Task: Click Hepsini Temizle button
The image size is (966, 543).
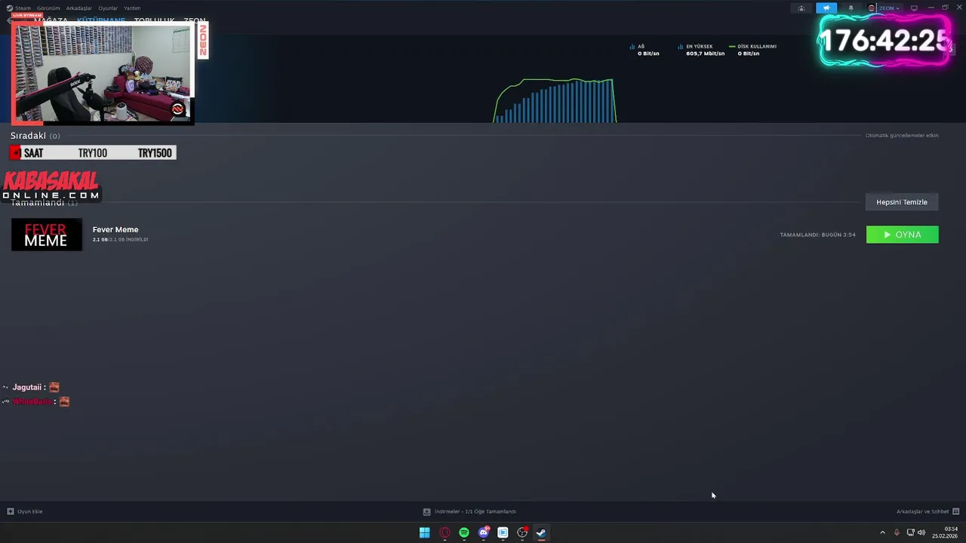Action: [x=902, y=202]
